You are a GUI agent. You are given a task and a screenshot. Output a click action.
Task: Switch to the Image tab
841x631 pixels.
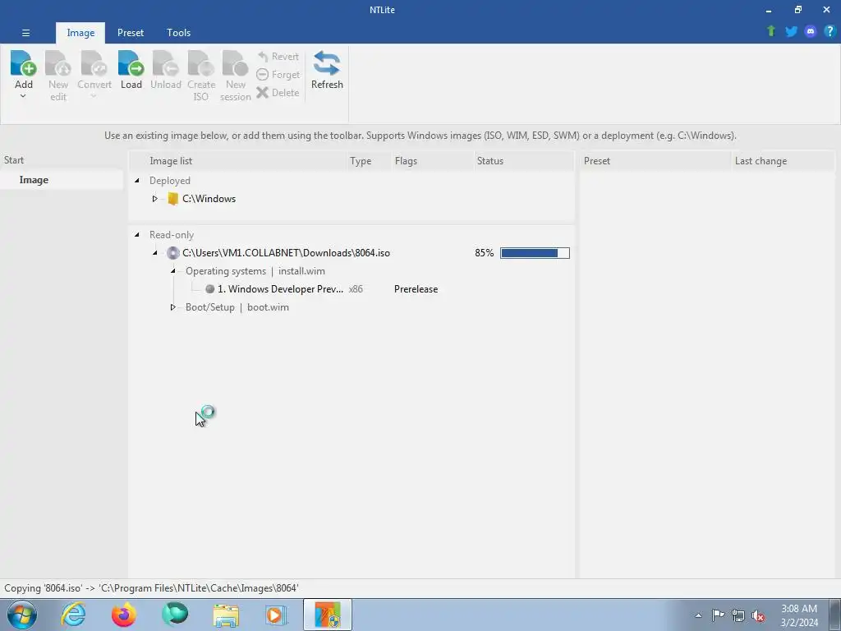tap(80, 33)
